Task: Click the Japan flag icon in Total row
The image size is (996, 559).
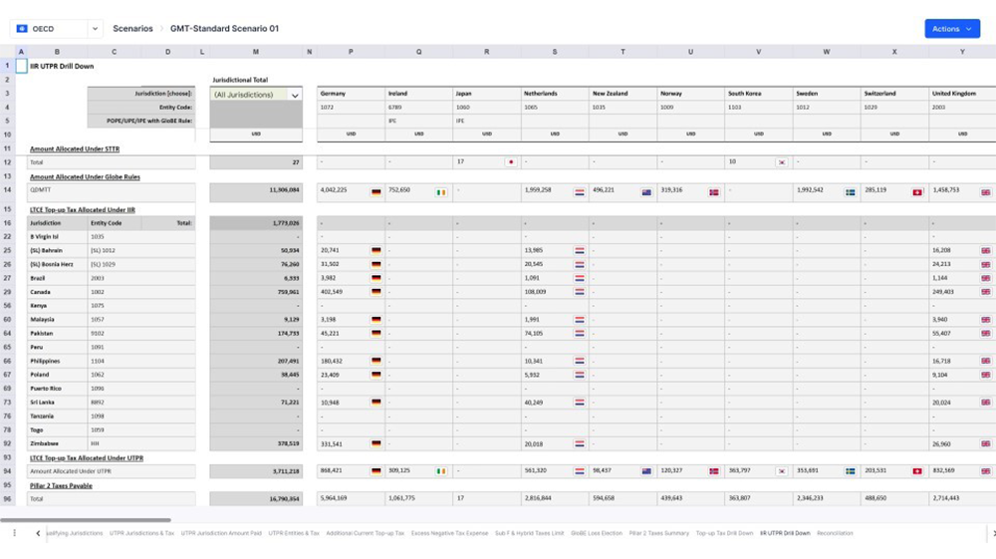Action: 511,162
